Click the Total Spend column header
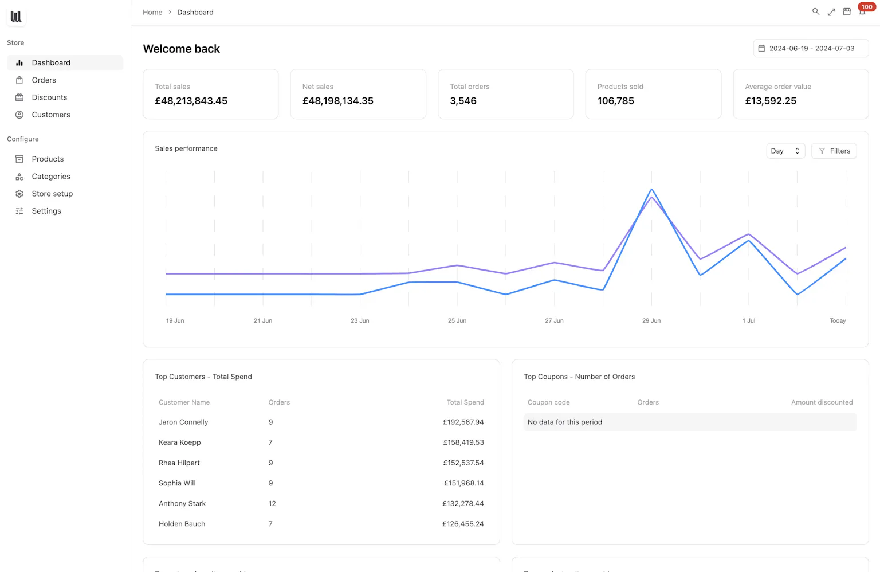 tap(465, 402)
